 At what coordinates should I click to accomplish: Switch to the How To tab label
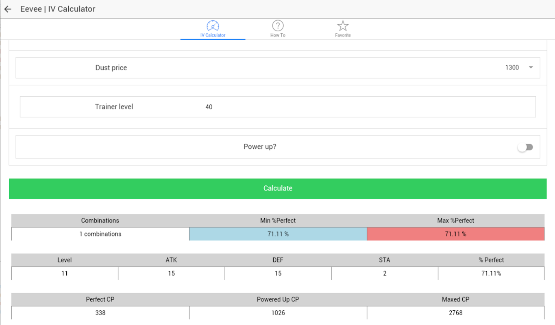pyautogui.click(x=278, y=35)
